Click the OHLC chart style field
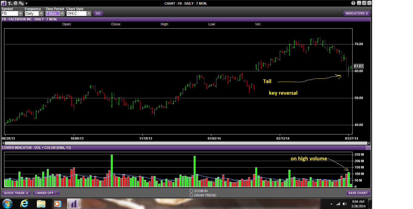 [x=77, y=13]
